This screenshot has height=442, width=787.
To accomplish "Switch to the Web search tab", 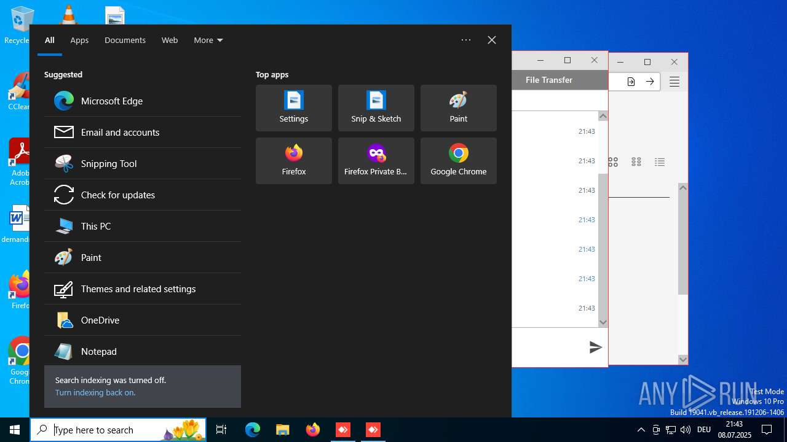I will (x=170, y=40).
